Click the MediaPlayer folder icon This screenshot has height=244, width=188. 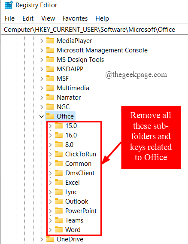click(x=50, y=40)
